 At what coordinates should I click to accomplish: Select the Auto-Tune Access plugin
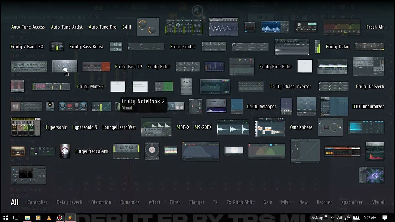coord(28,27)
